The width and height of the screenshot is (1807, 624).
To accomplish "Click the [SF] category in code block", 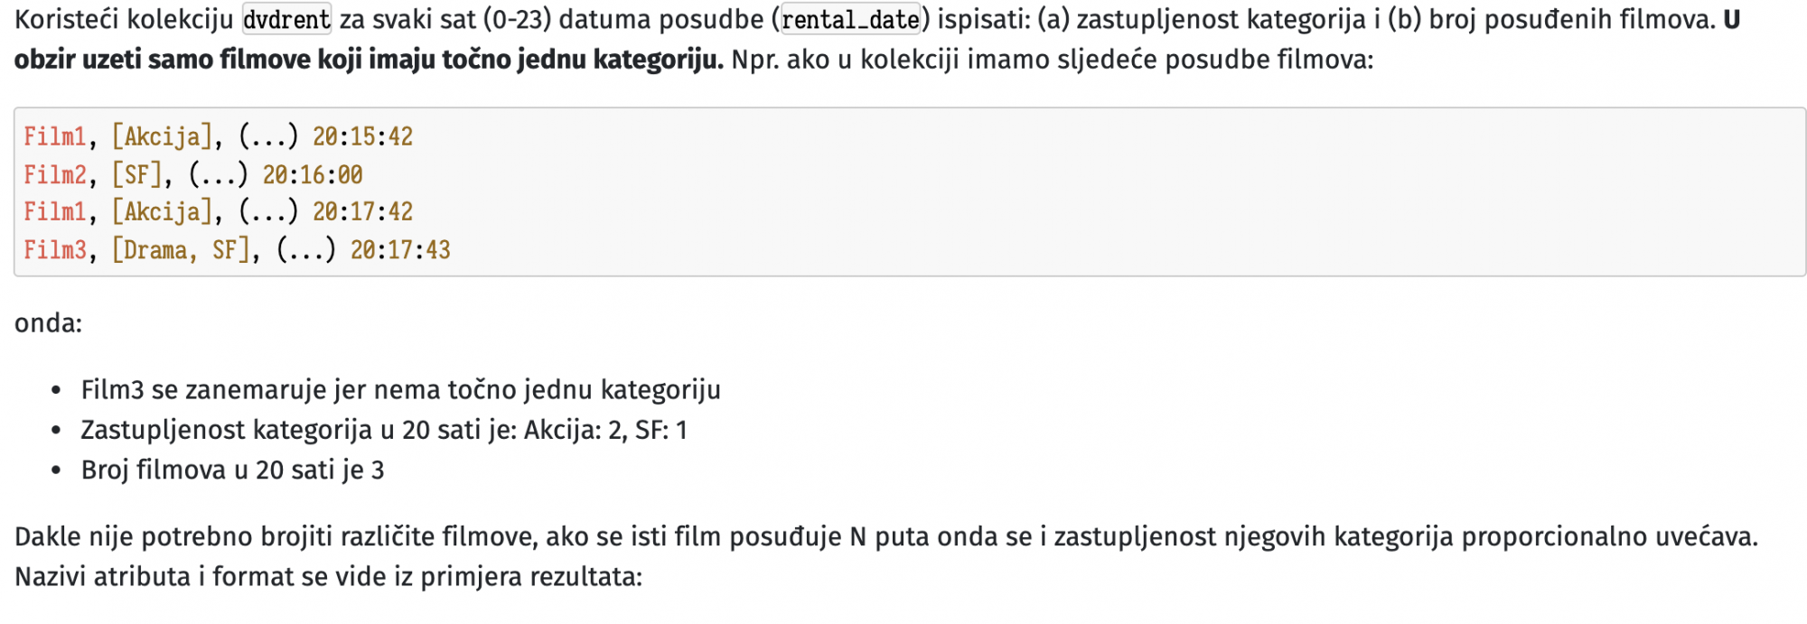I will click(136, 174).
